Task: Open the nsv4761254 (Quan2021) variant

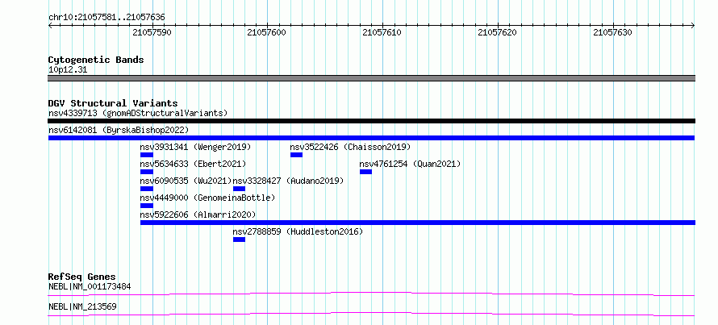Action: click(410, 164)
